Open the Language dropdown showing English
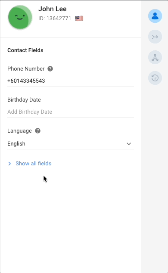Image resolution: width=168 pixels, height=273 pixels. coord(71,144)
